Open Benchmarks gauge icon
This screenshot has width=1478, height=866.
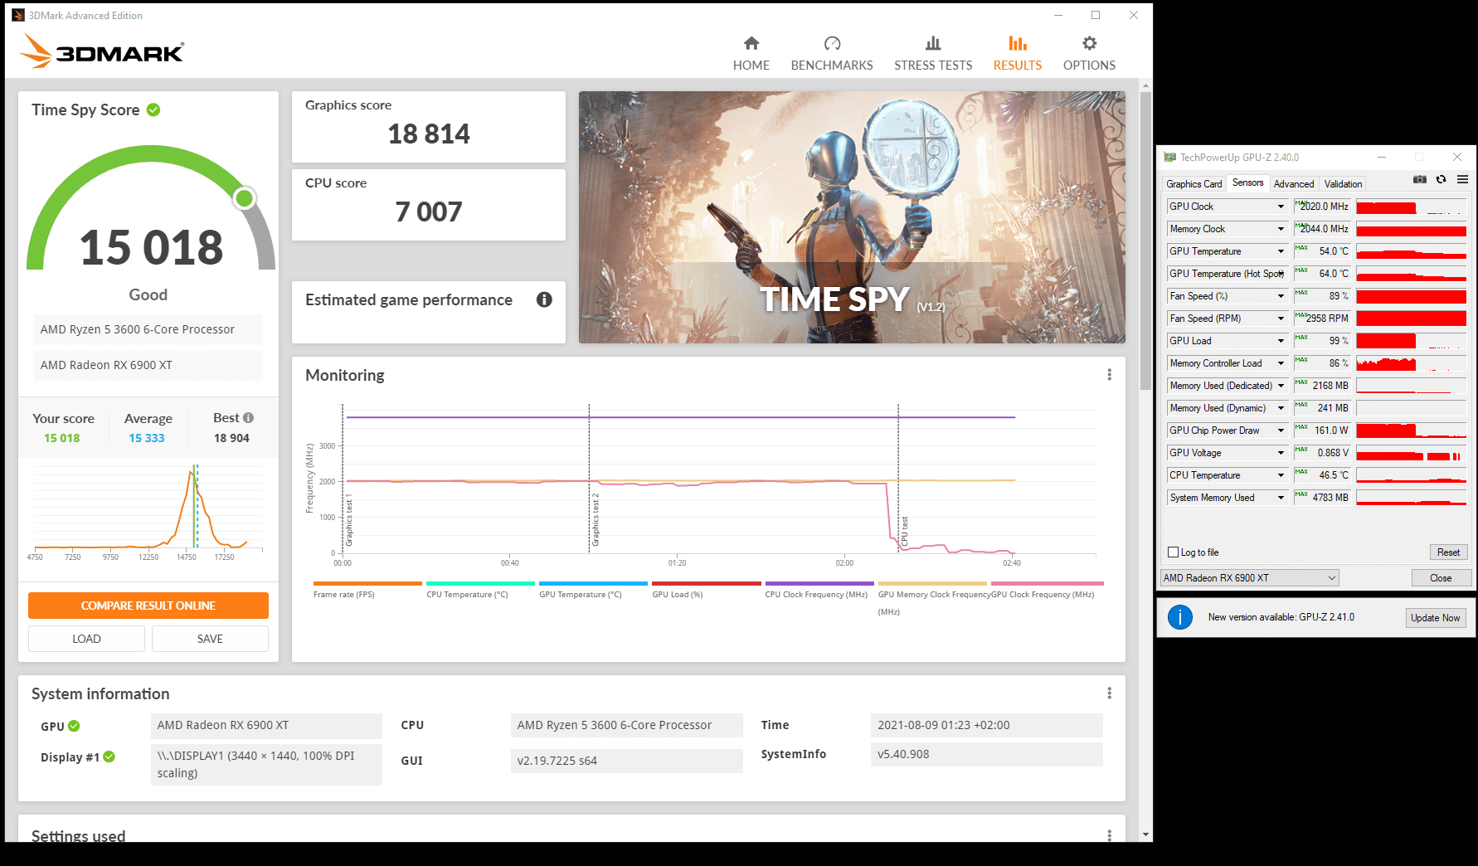[832, 43]
